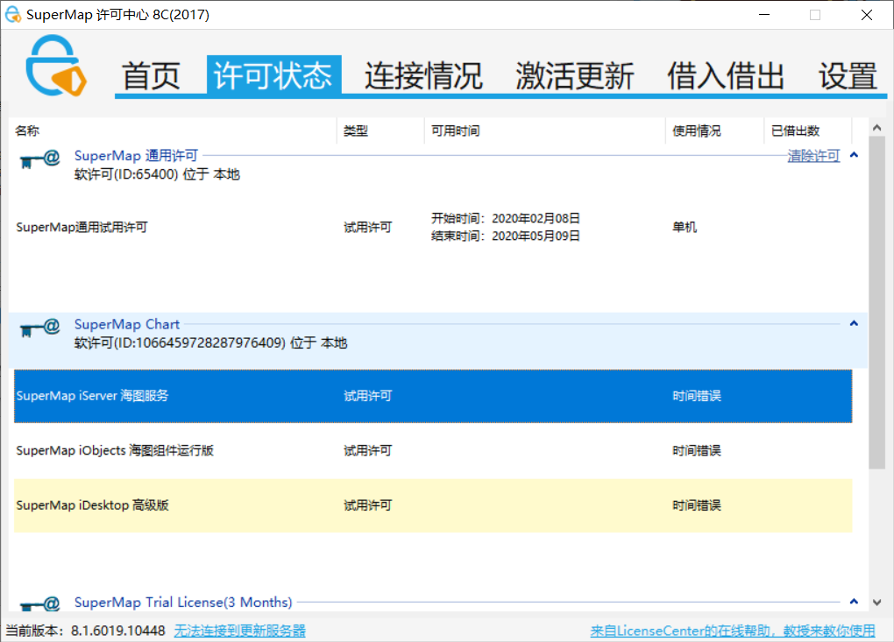Click the 当前版本: 8.1.6019.10448 status text
Image resolution: width=894 pixels, height=642 pixels.
click(x=86, y=631)
